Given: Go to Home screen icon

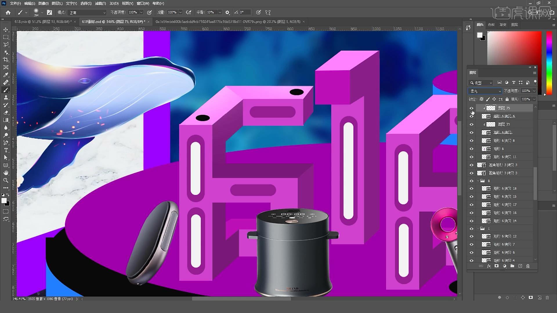Looking at the screenshot, I should [x=8, y=12].
